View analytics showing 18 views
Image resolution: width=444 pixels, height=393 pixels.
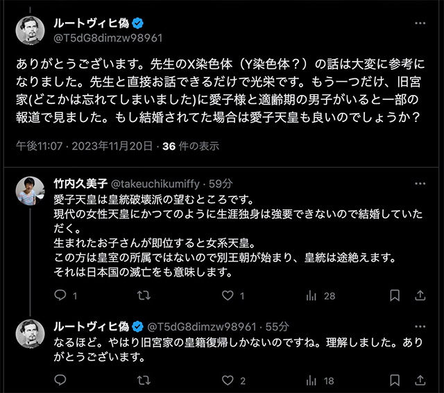click(x=311, y=381)
